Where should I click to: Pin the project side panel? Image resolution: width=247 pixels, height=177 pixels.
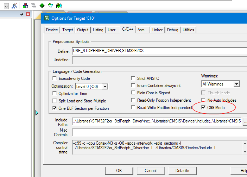[x=22, y=14]
